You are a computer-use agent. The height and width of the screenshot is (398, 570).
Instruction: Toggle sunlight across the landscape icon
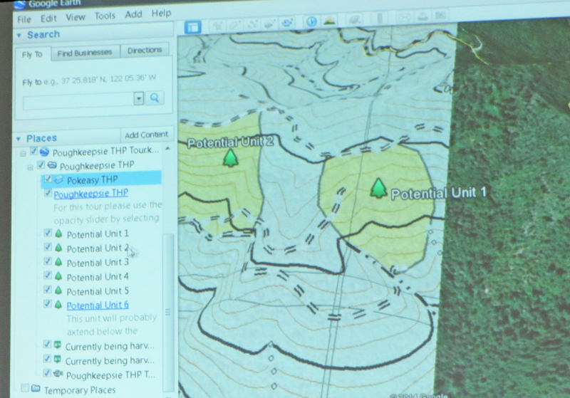click(x=329, y=21)
